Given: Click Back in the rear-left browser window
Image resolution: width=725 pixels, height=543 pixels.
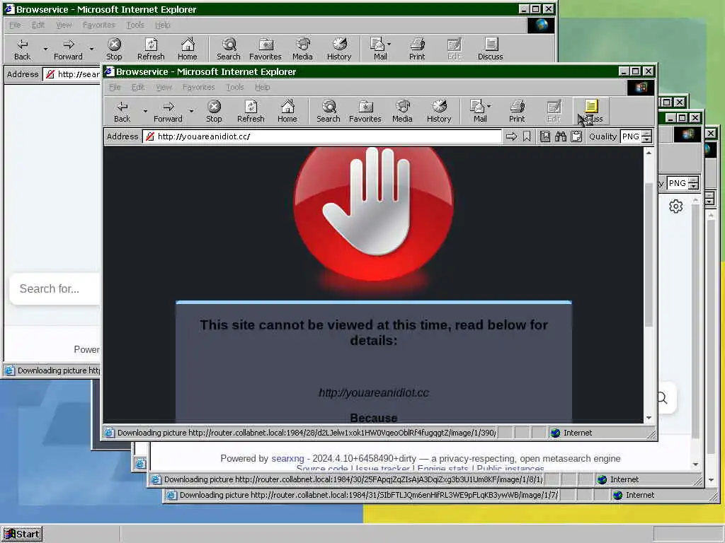Looking at the screenshot, I should (x=22, y=49).
